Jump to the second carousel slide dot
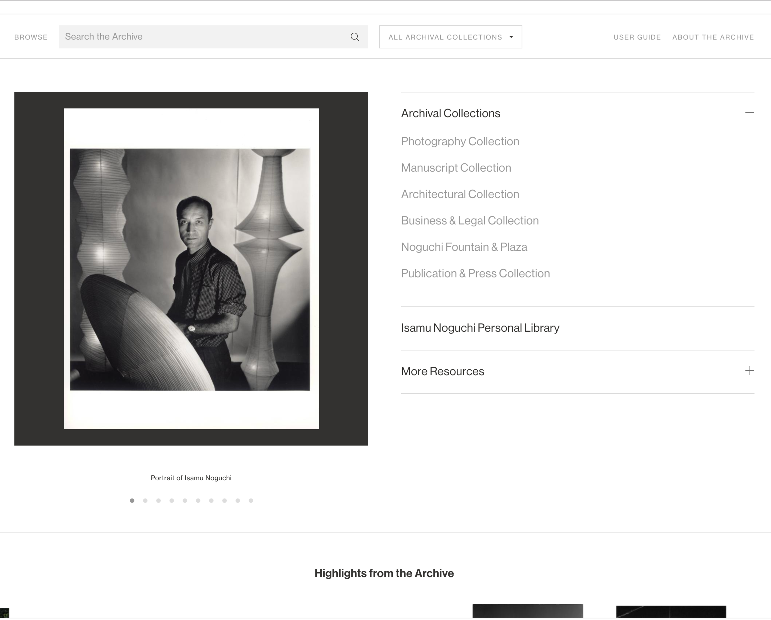Screen dimensions: 771x620 coord(145,501)
